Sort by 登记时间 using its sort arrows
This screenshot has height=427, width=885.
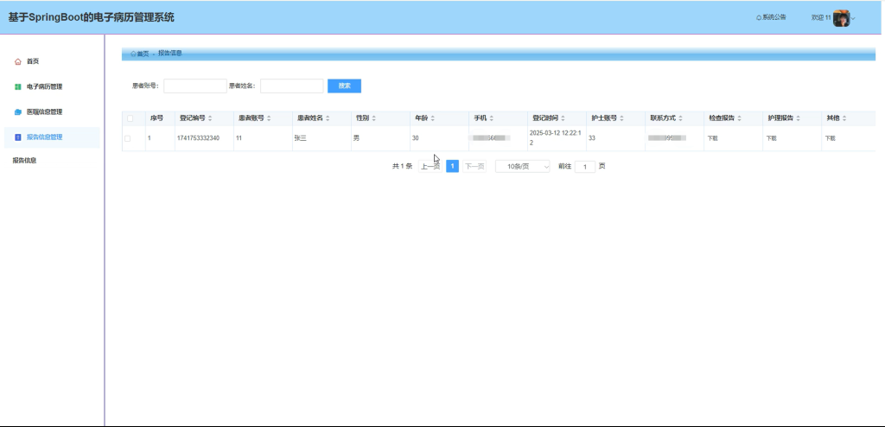pos(563,118)
